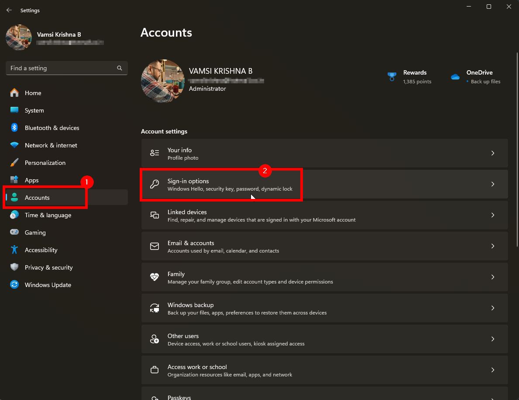Click the Administrator label
Screen dimensions: 519x400
pyautogui.click(x=207, y=89)
